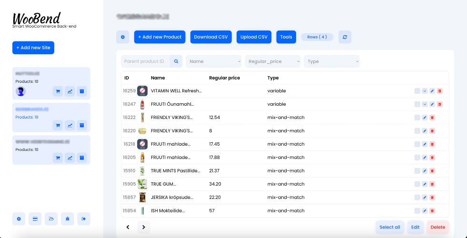This screenshot has height=238, width=467.
Task: Click the Tools button
Action: point(286,37)
